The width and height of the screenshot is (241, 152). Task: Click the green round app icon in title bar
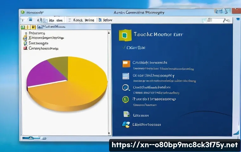point(23,12)
